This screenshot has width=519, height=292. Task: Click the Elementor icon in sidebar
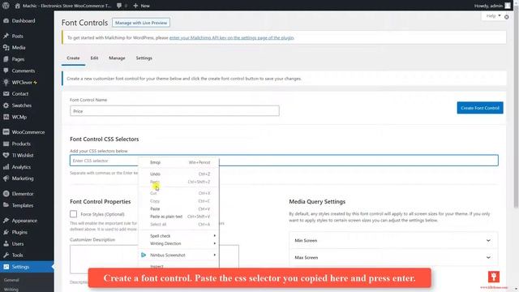point(6,194)
